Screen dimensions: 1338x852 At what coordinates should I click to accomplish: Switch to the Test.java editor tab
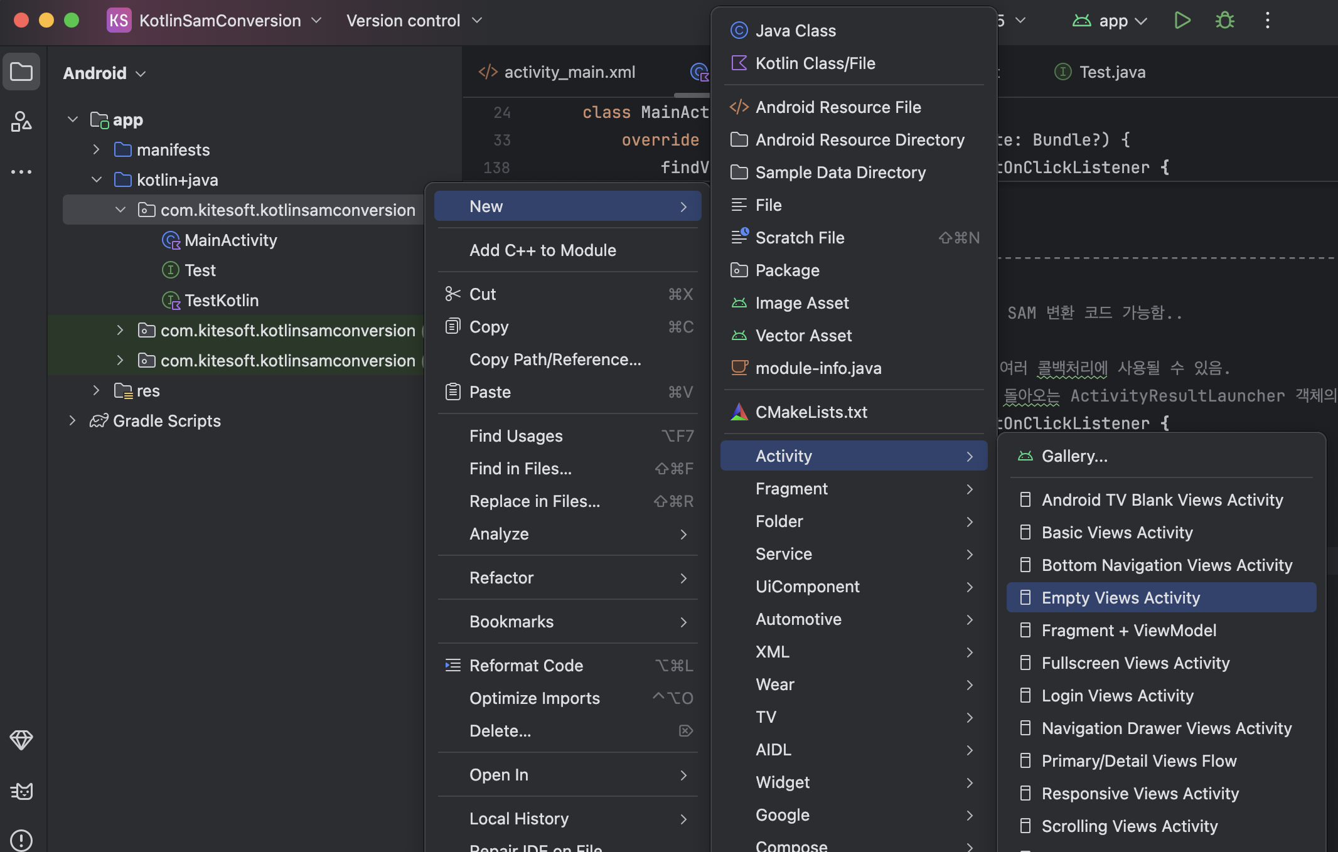pos(1111,72)
